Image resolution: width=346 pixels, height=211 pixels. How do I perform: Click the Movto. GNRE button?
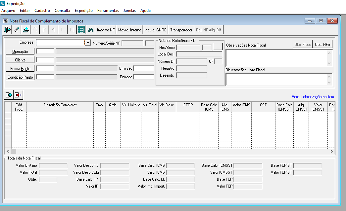pos(155,30)
